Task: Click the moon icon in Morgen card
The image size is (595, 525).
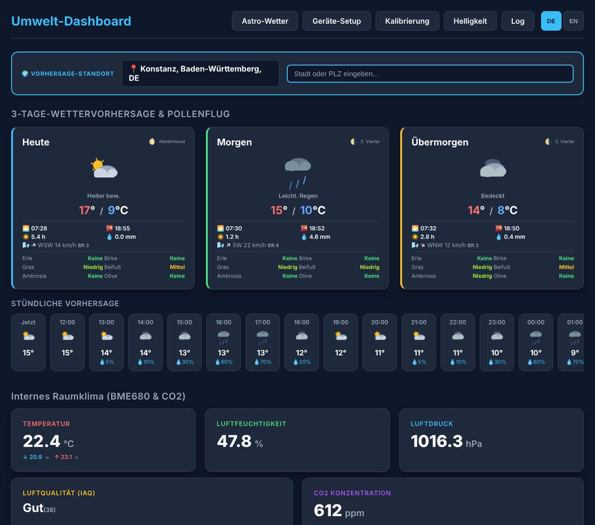Action: click(353, 142)
